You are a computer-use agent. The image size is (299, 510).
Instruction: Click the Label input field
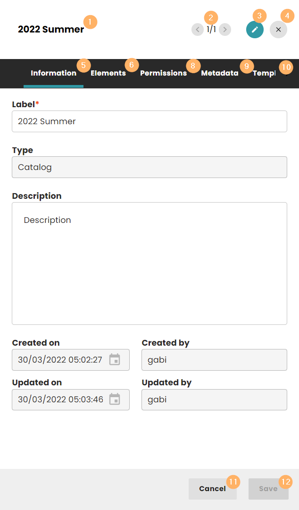149,121
